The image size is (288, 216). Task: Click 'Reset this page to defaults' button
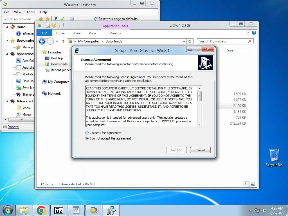coord(116,19)
